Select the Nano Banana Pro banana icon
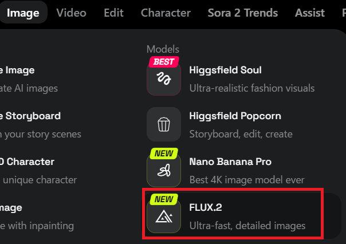 (164, 170)
